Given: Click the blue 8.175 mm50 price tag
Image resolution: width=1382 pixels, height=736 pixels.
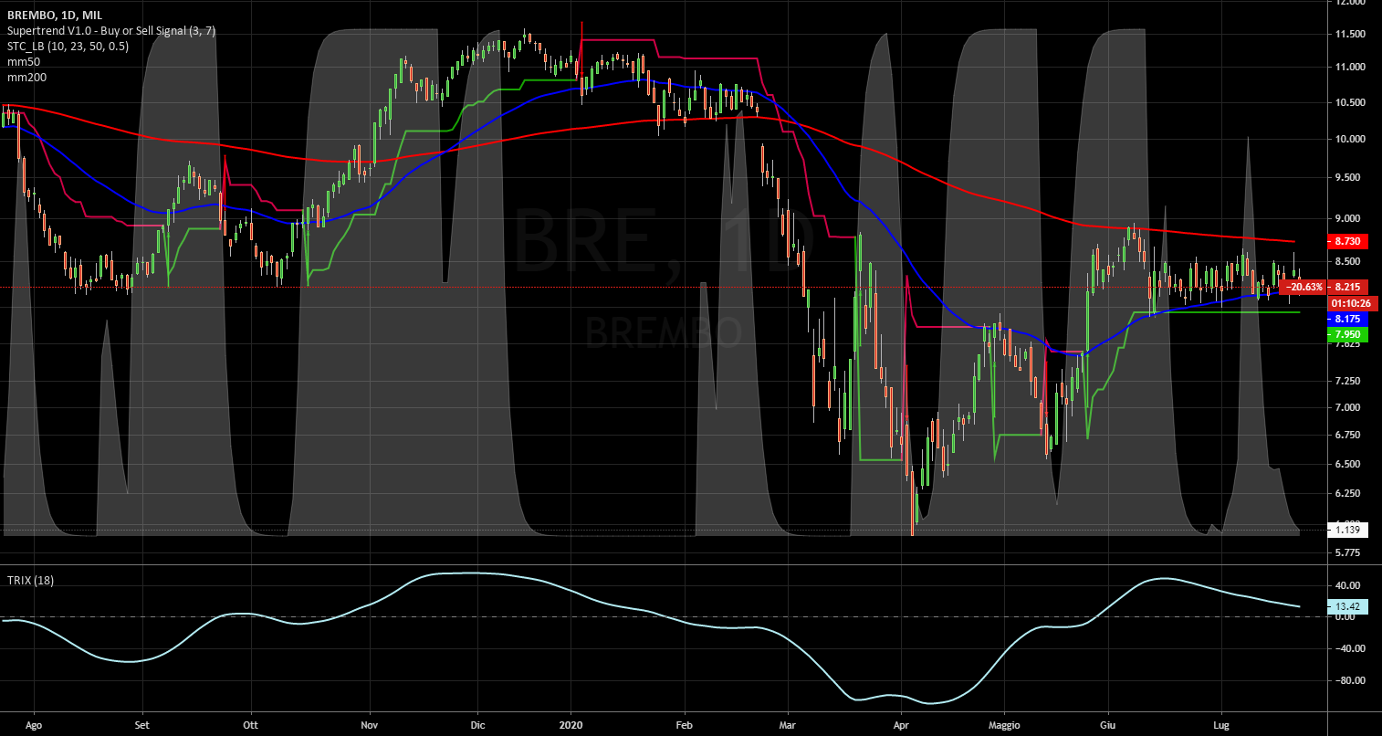Looking at the screenshot, I should 1347,319.
